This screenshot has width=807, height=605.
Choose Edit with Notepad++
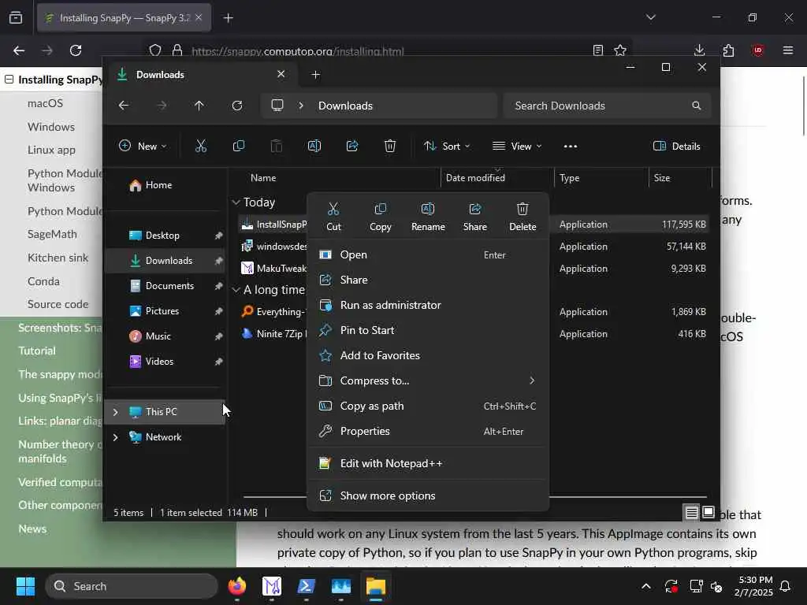(428, 463)
